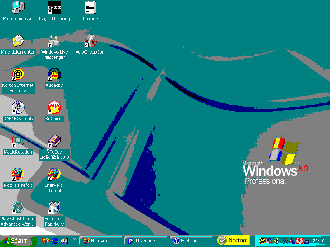Click the Norton toolbar button on taskbar
Viewport: 330px width, 247px height.
(233, 240)
